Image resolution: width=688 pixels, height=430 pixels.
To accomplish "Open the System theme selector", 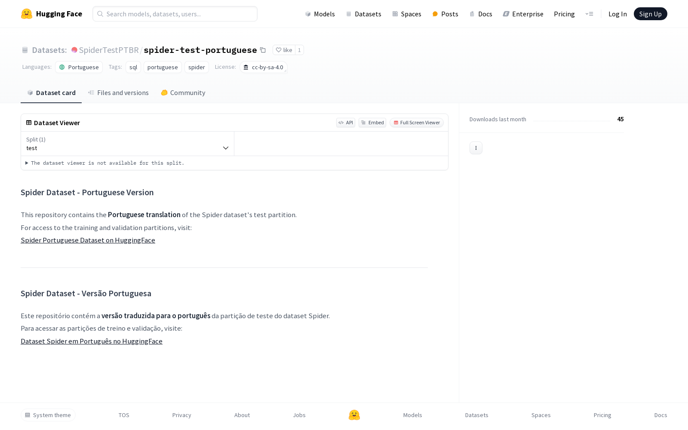I will pos(48,415).
